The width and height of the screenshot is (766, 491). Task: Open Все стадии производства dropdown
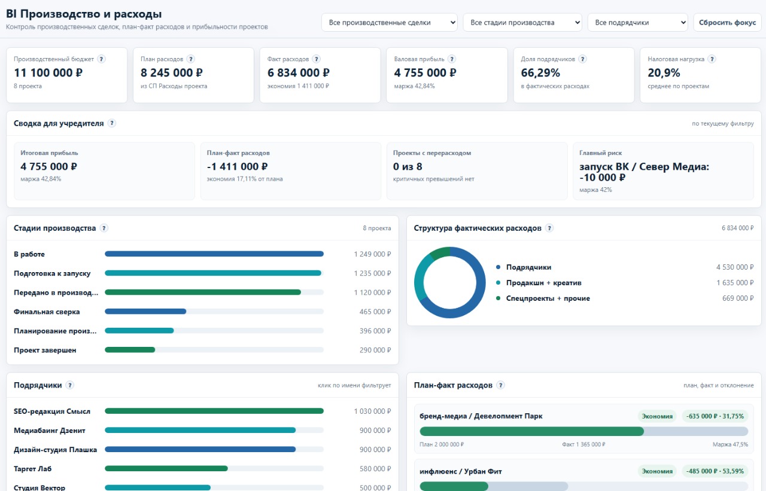point(522,23)
